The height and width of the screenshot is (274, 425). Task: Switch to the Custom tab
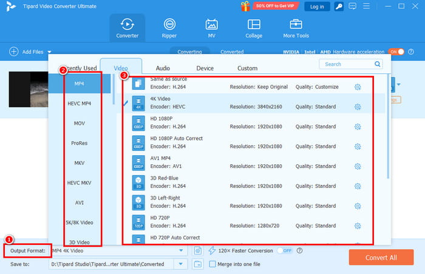(x=248, y=68)
